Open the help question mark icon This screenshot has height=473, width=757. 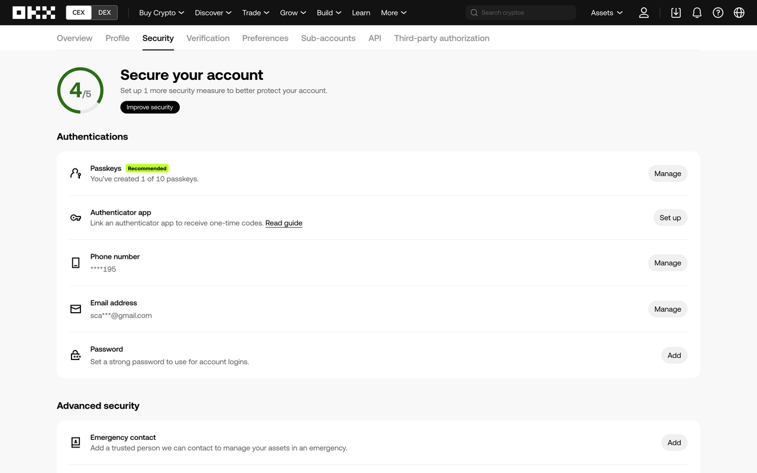[x=718, y=12]
